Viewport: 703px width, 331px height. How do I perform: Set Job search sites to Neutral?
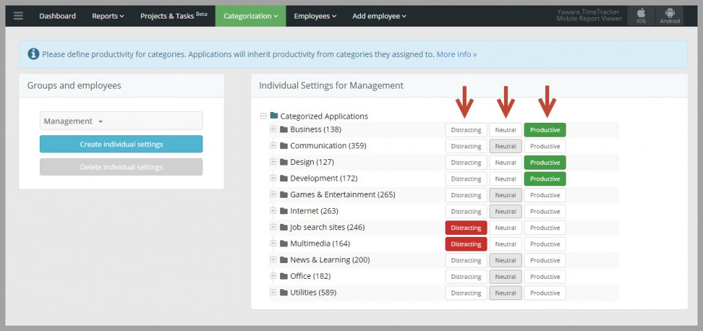505,228
